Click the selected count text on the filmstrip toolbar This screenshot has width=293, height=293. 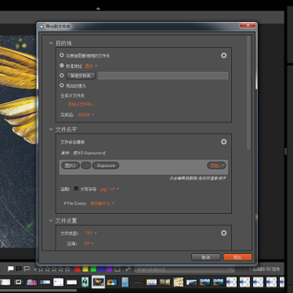[265, 269]
